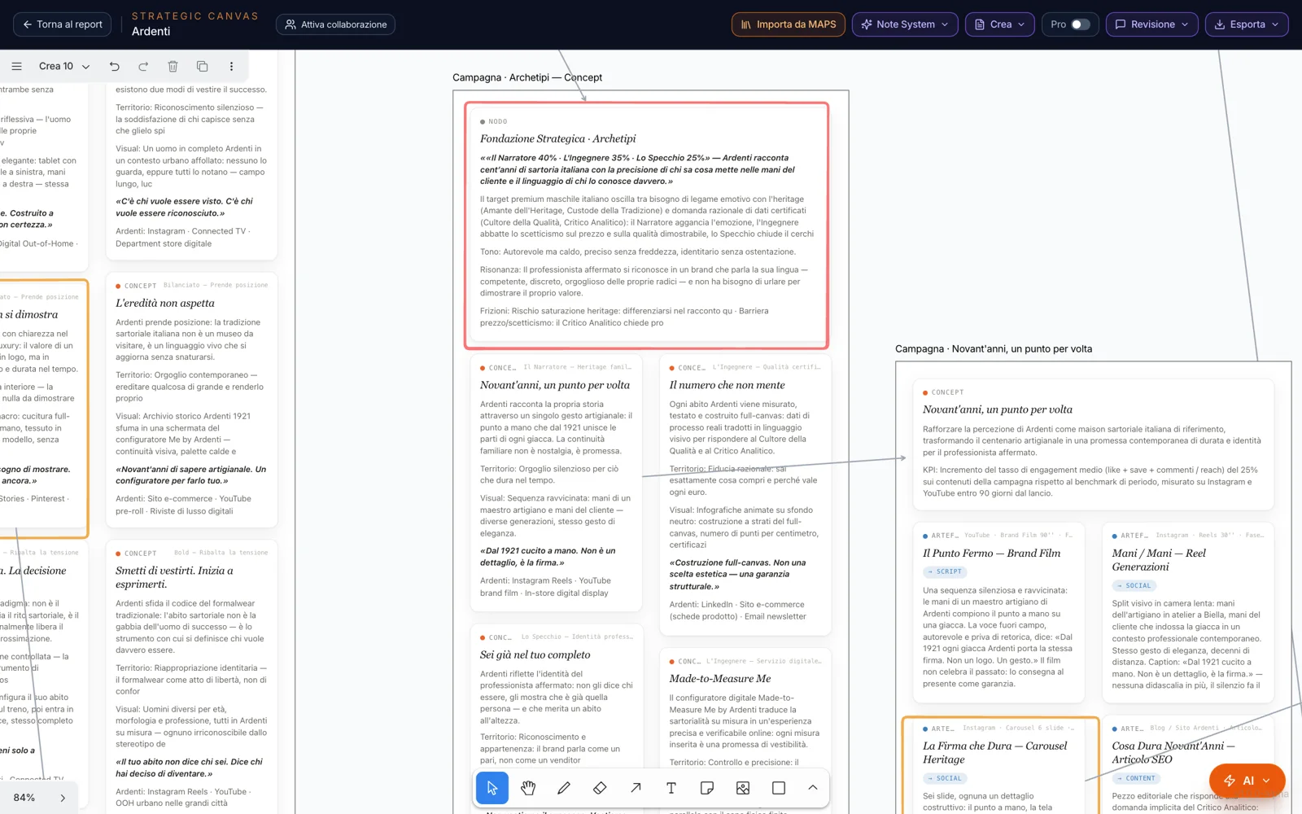Click the Sei già nel tuo completo title

coord(535,654)
